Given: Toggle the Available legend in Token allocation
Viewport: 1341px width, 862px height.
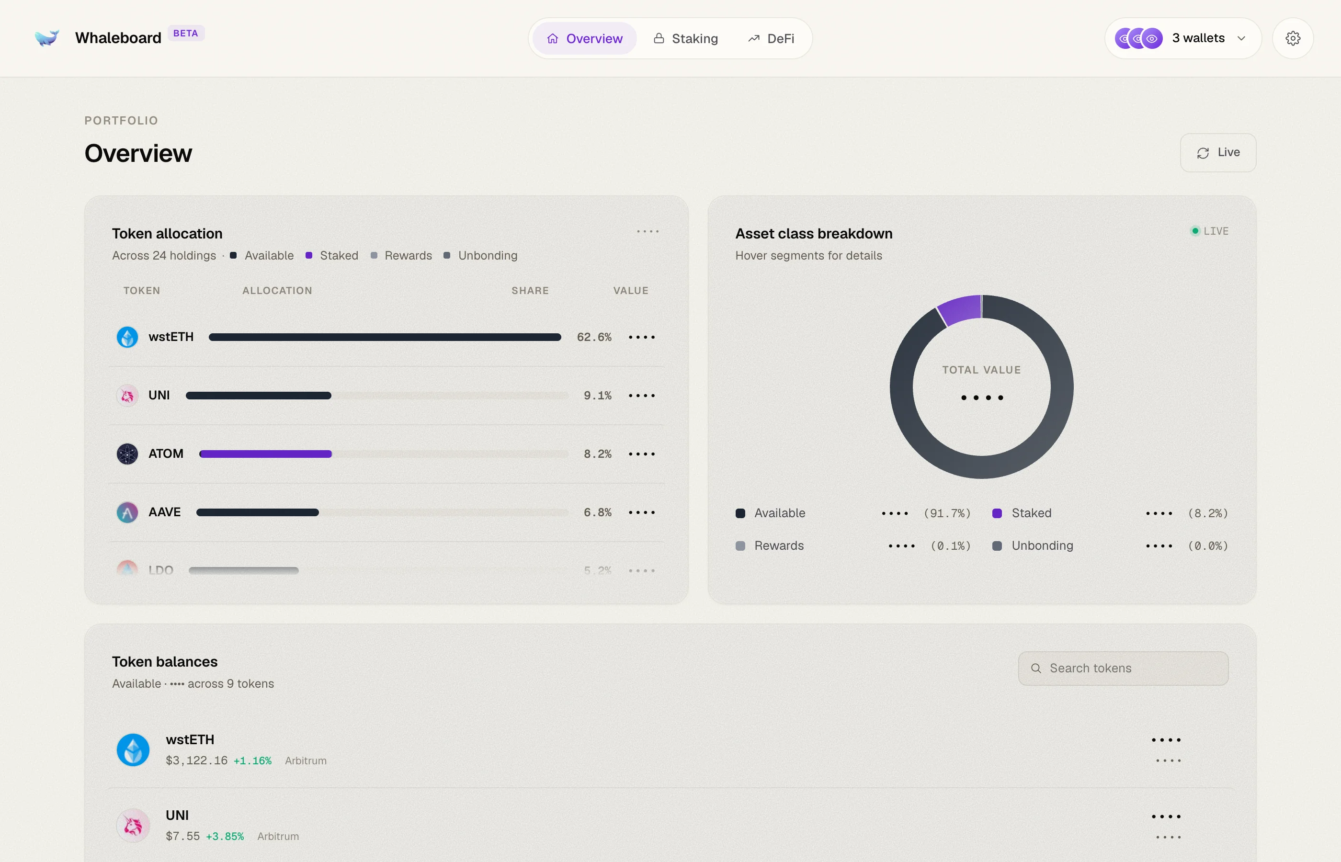Looking at the screenshot, I should (262, 255).
